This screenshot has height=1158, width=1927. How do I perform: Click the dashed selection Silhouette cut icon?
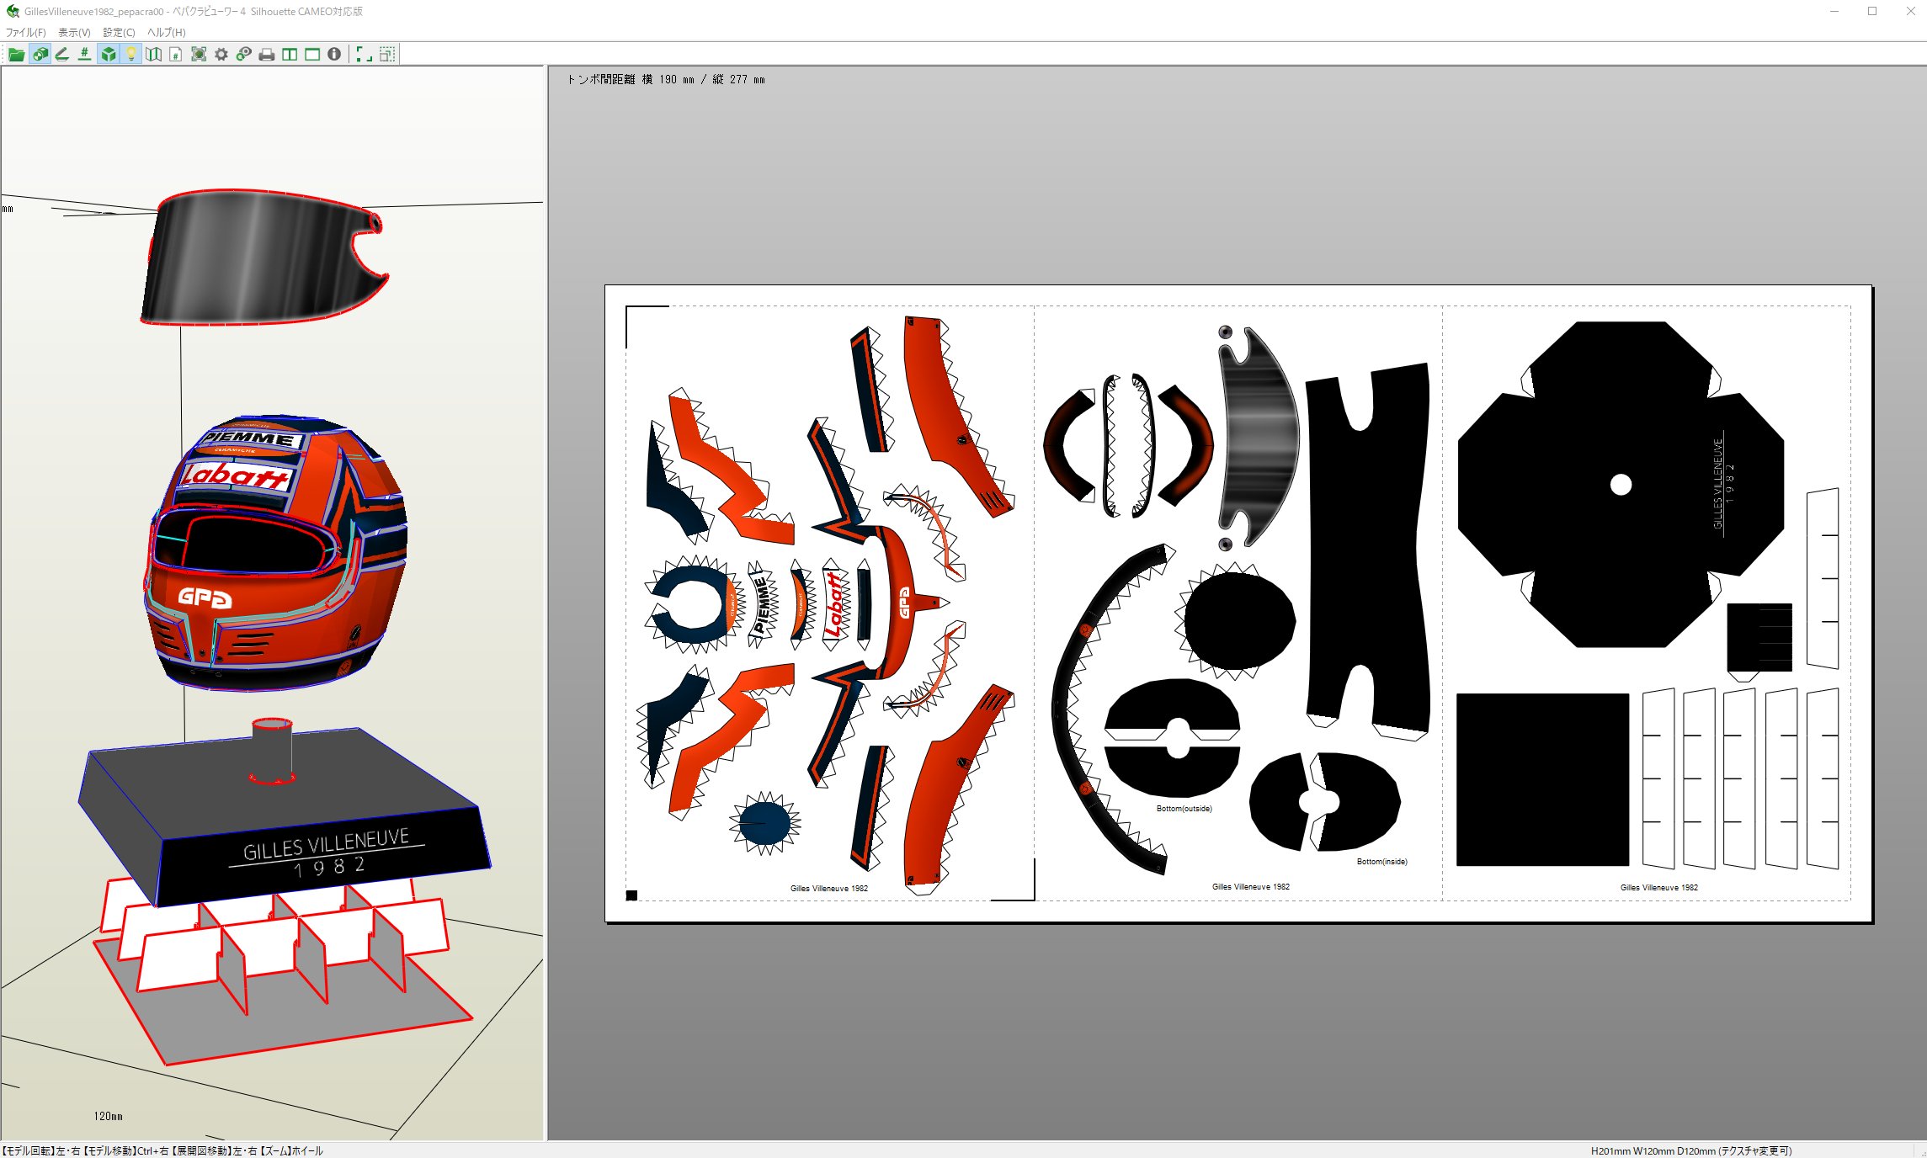387,55
